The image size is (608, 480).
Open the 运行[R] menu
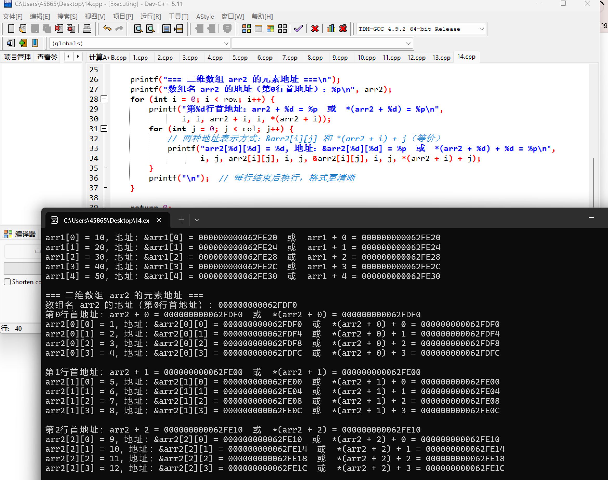click(x=150, y=16)
